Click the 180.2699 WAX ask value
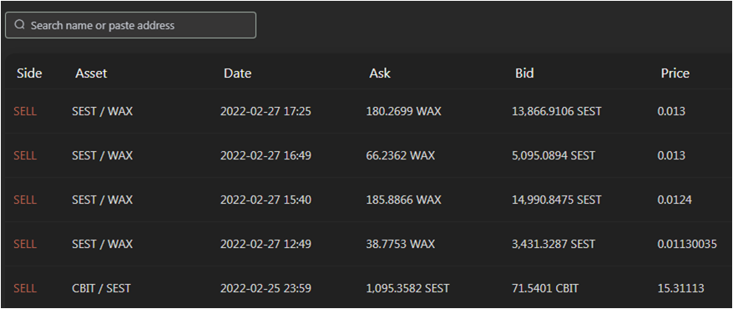Viewport: 733px width, 309px height. point(403,111)
